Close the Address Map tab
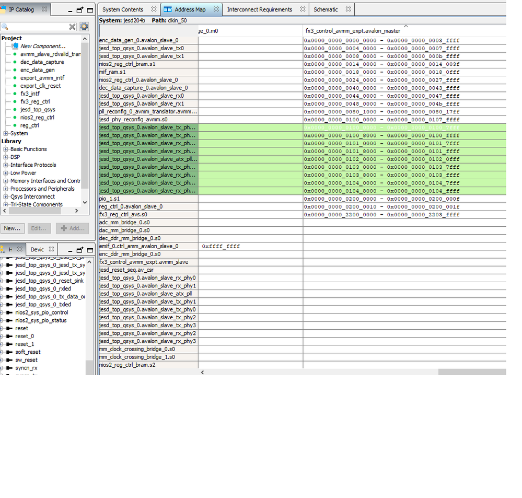The width and height of the screenshot is (522, 498). 216,9
